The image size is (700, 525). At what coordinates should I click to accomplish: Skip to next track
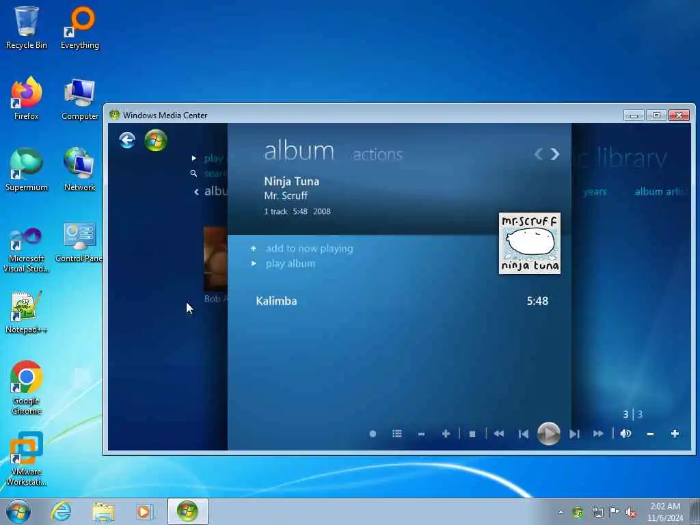[x=574, y=433]
